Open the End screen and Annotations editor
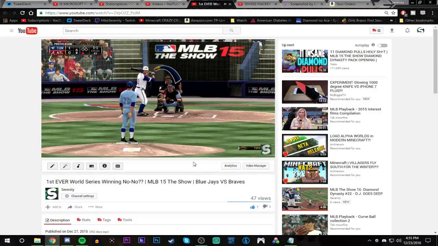Viewport: 438px width, 246px height. coord(91,166)
